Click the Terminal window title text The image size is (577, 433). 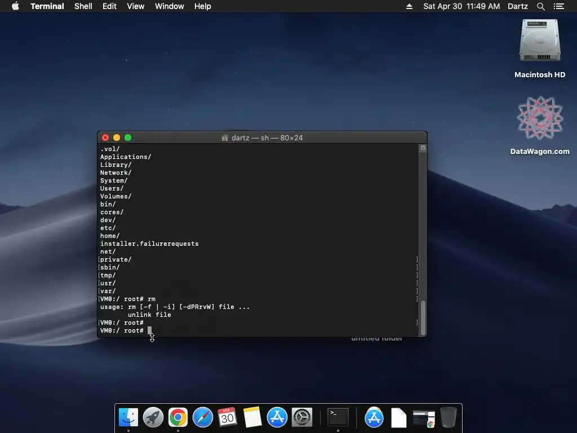[x=267, y=138]
